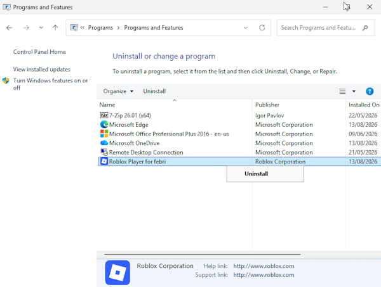Click publisher Igor Pavlov cell
This screenshot has width=381, height=287.
click(x=269, y=115)
